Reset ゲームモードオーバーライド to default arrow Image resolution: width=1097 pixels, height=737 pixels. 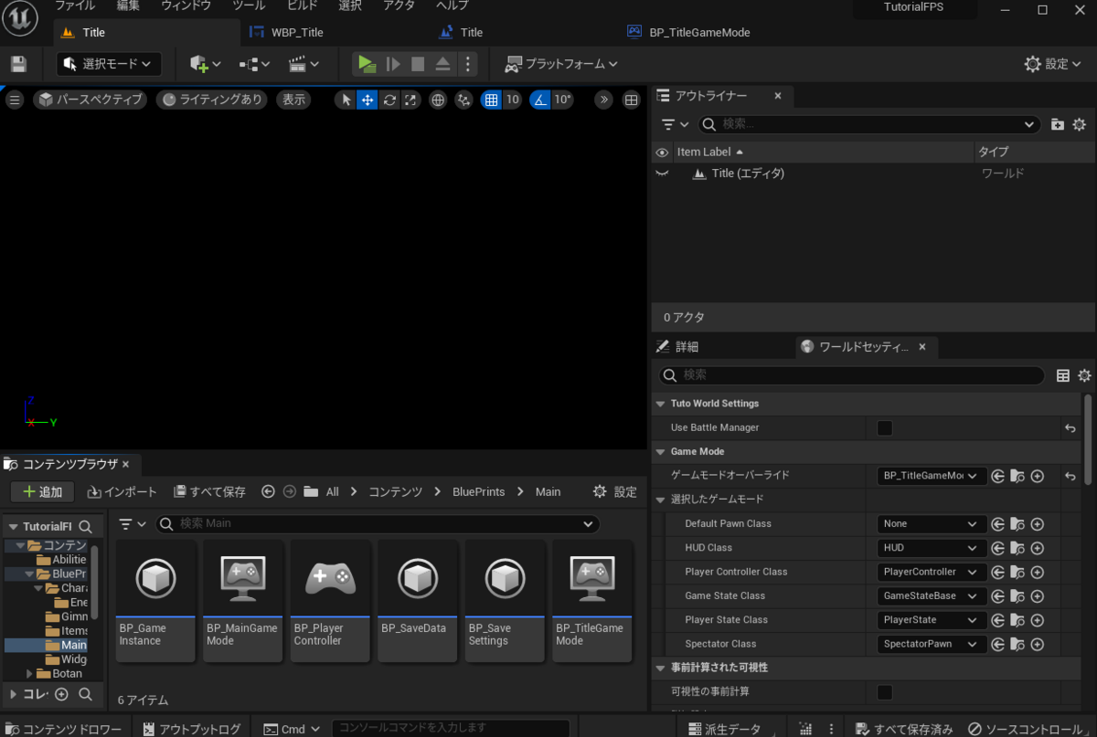(x=1070, y=476)
